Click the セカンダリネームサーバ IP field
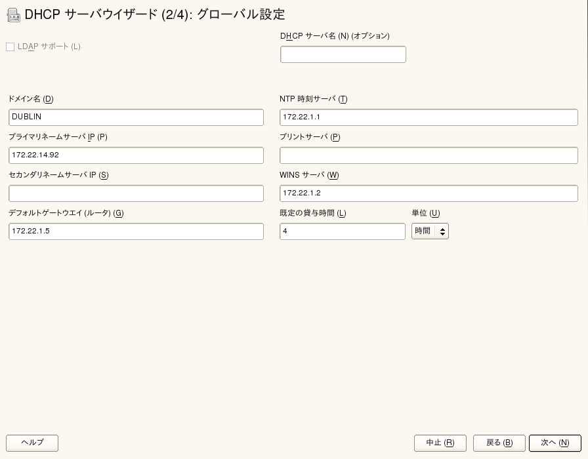The height and width of the screenshot is (459, 588). pyautogui.click(x=136, y=193)
